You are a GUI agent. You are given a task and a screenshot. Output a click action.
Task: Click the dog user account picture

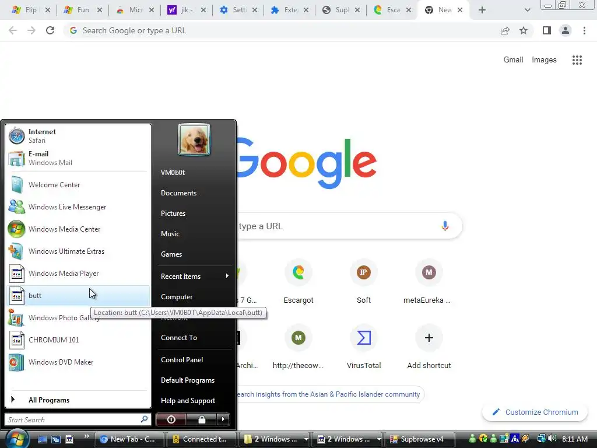[194, 139]
